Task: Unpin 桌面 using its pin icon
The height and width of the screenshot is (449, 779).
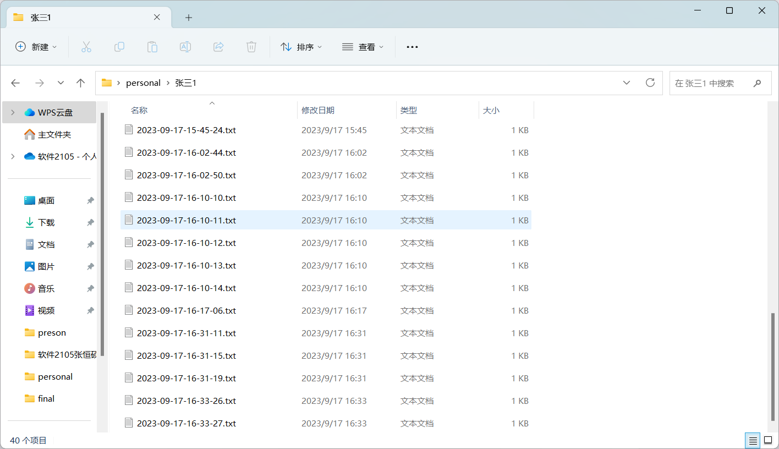Action: pos(90,200)
